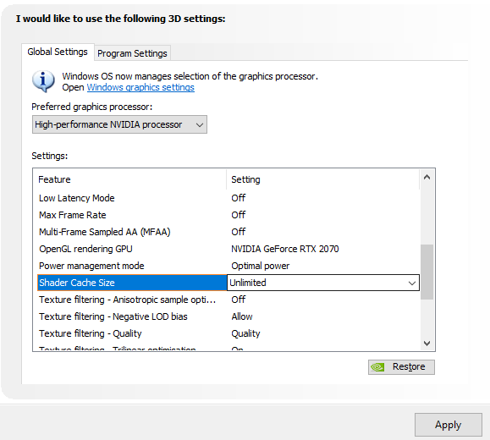Click the scroll up arrow of settings list
The height and width of the screenshot is (440, 490).
pos(427,177)
